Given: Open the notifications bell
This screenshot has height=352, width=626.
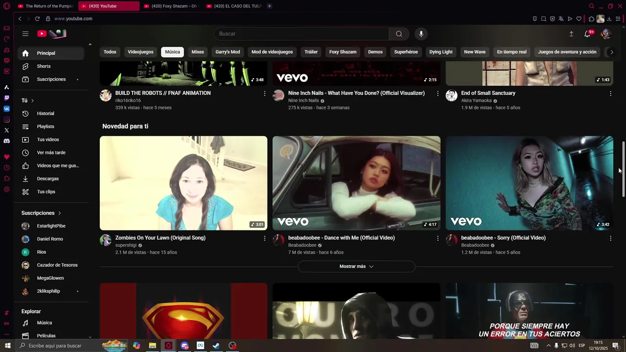Looking at the screenshot, I should [x=587, y=34].
